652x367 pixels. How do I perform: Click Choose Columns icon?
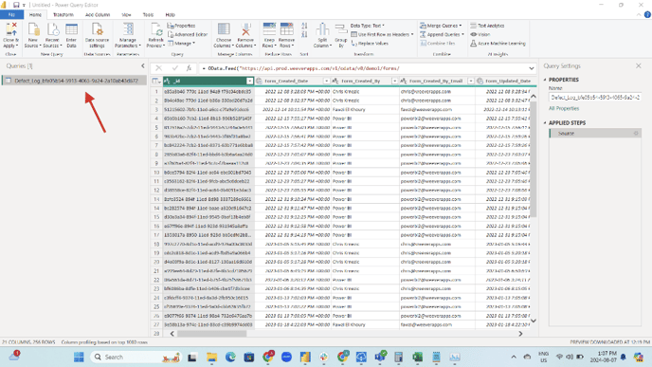point(224,29)
